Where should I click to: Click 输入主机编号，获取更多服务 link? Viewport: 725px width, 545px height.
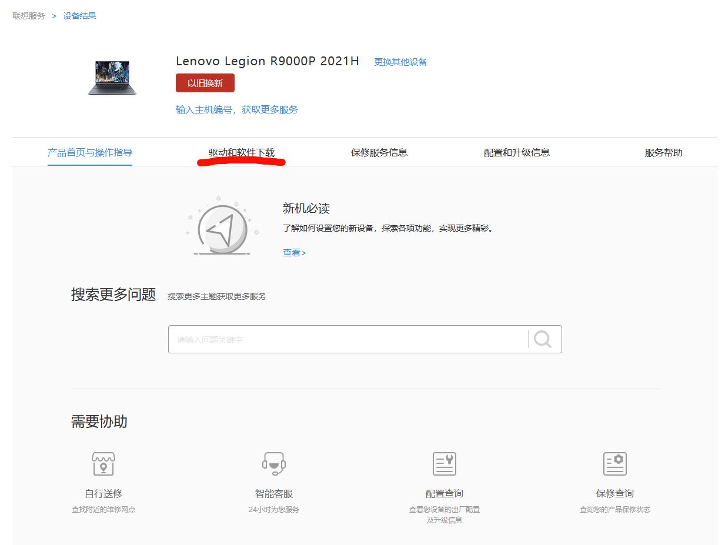237,110
